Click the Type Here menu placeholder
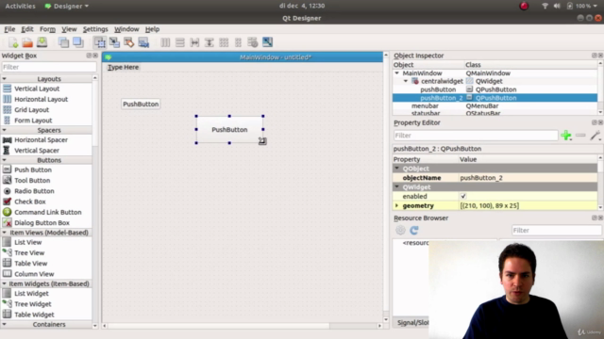Image resolution: width=604 pixels, height=339 pixels. [123, 67]
